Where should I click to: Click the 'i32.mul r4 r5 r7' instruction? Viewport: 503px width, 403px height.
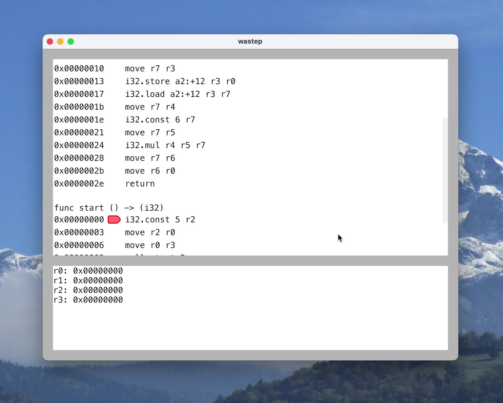point(165,145)
